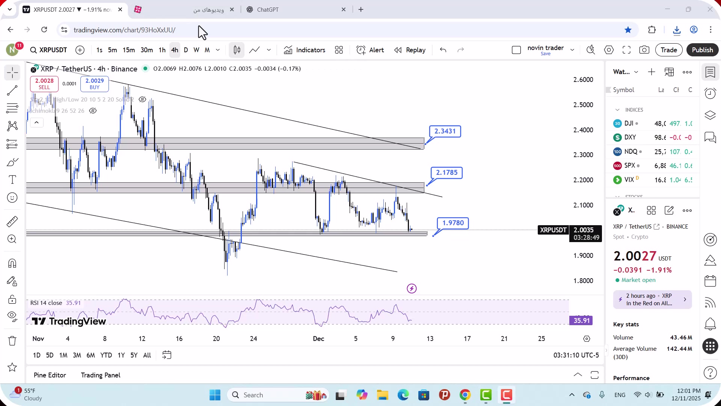Open the time axis settings gear

point(587,339)
